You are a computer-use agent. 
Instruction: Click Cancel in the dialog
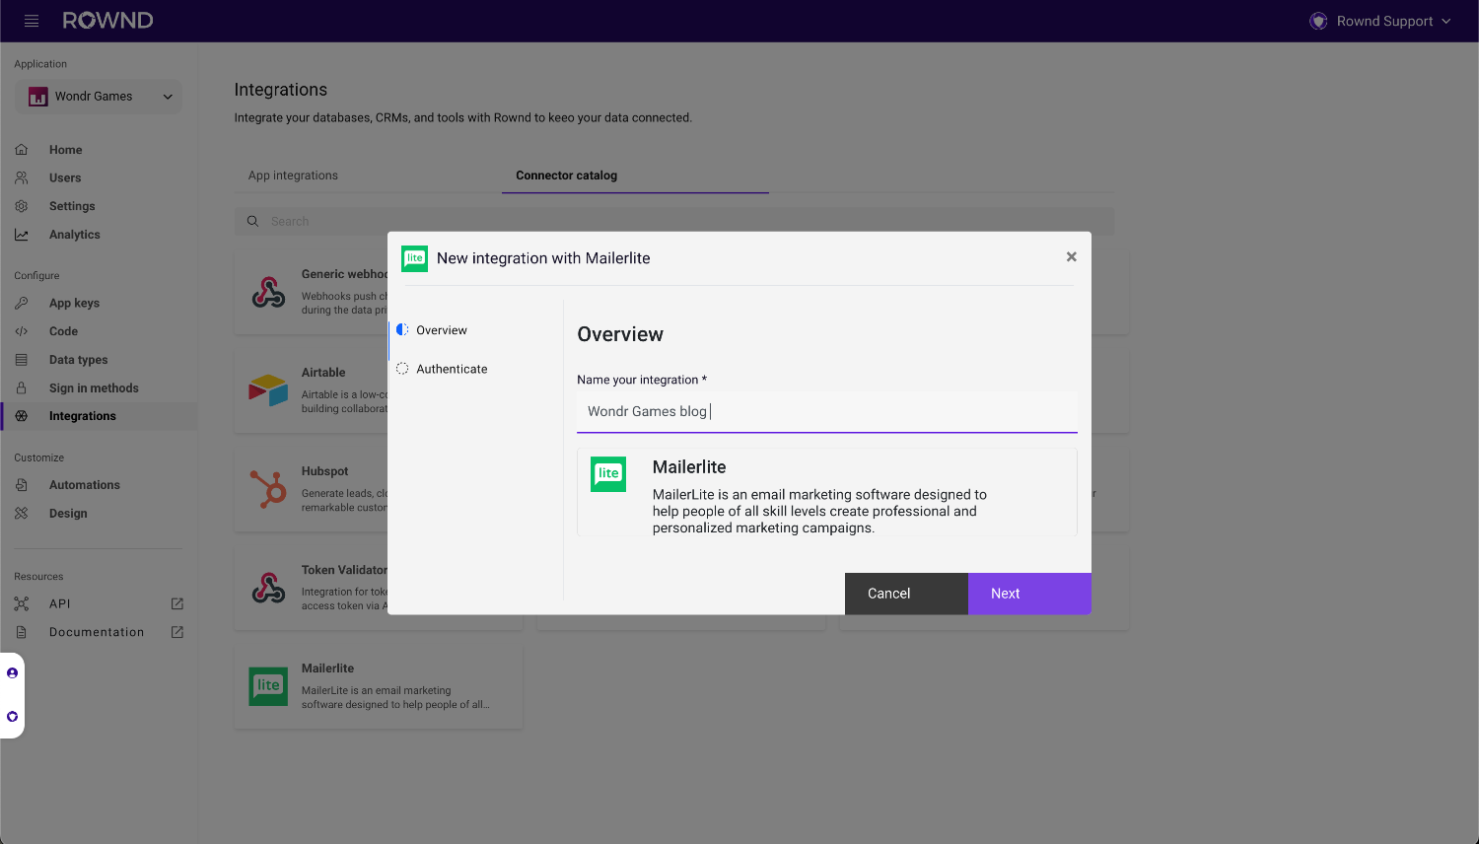click(x=906, y=594)
